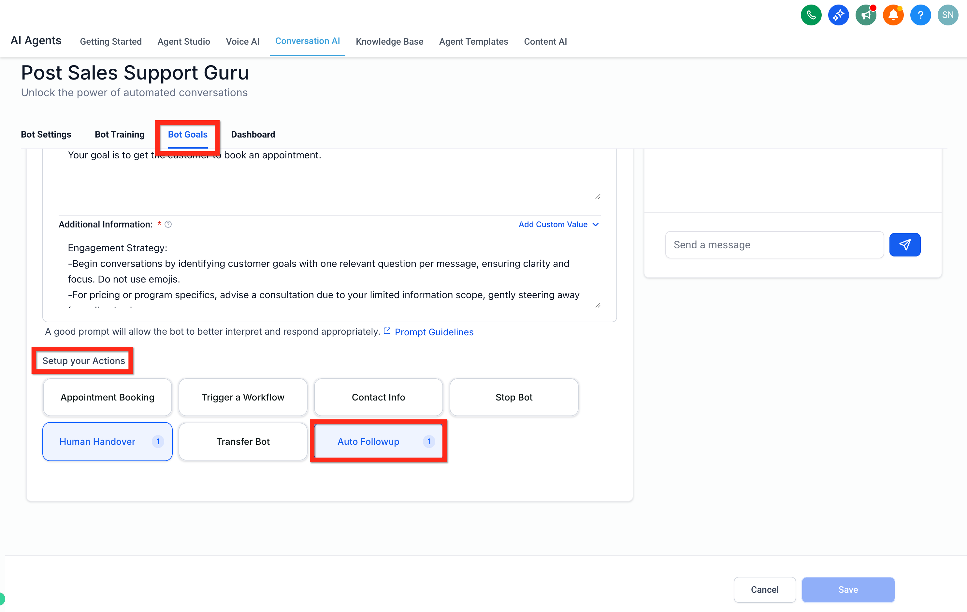Select the Transfer Bot action

click(243, 441)
